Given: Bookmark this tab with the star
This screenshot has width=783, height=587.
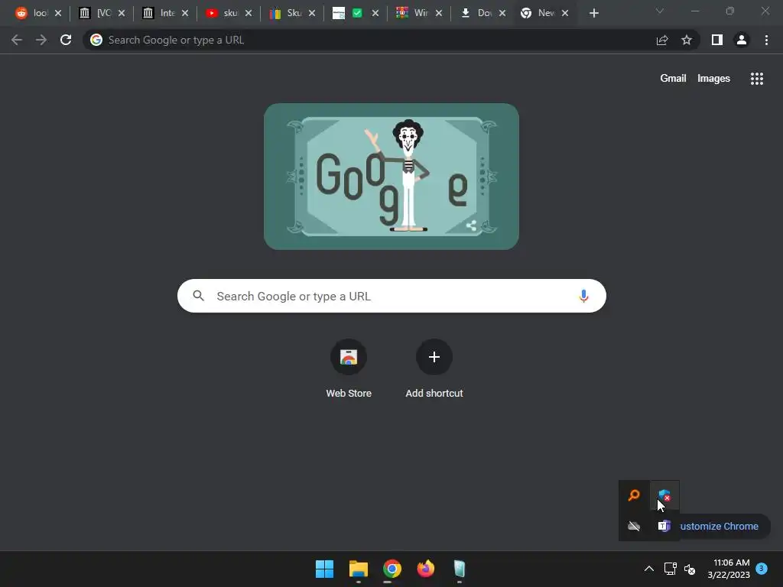Looking at the screenshot, I should tap(687, 40).
